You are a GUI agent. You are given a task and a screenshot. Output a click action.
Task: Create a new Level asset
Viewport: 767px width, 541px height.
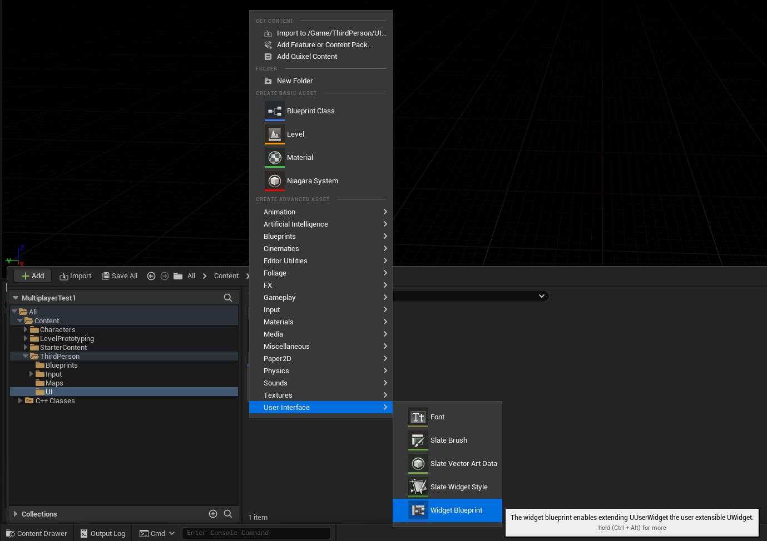[295, 134]
